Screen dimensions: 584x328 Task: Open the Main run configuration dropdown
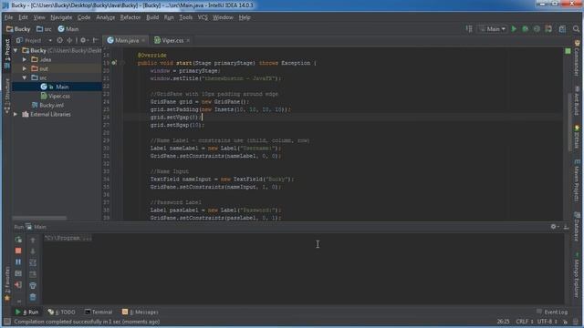(493, 28)
